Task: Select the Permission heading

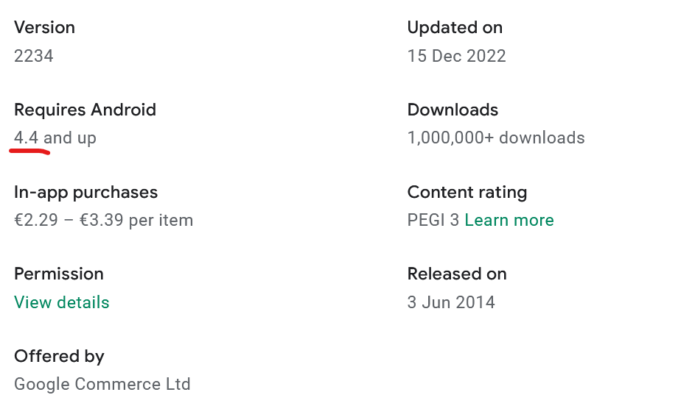Action: tap(59, 274)
